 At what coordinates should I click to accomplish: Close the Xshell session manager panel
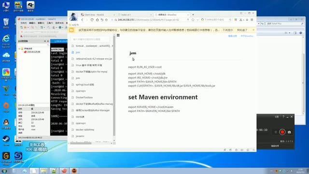pos(48,41)
